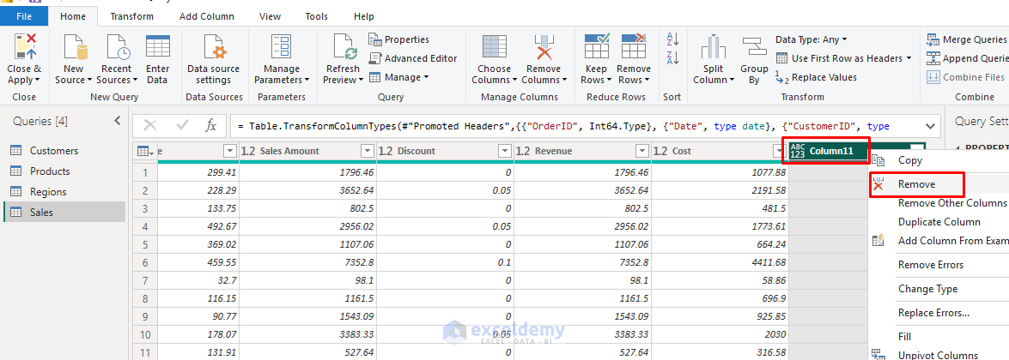
Task: Select the Regions query
Action: coord(64,192)
